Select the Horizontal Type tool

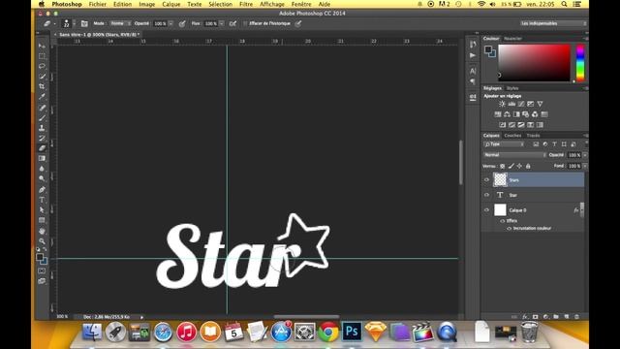(x=42, y=200)
